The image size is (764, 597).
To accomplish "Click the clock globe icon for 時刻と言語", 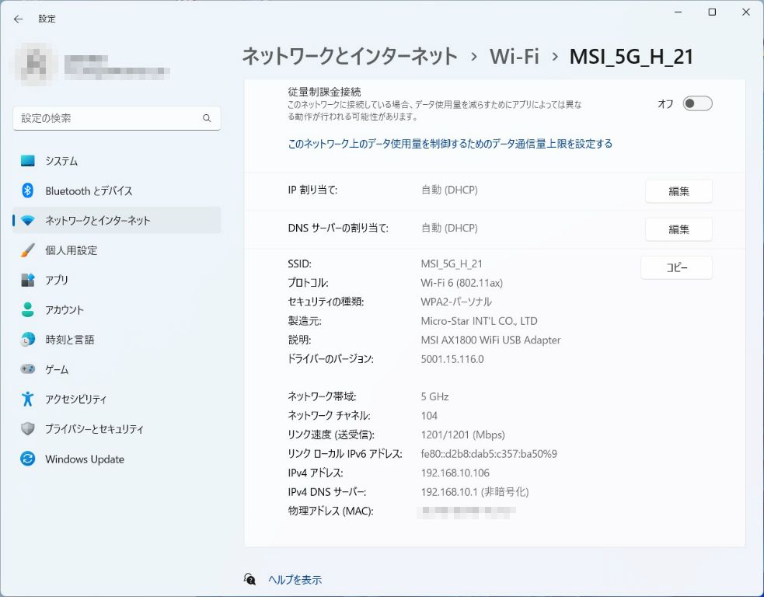I will pyautogui.click(x=28, y=340).
